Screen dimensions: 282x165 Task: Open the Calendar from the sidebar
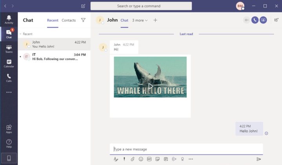pyautogui.click(x=9, y=63)
